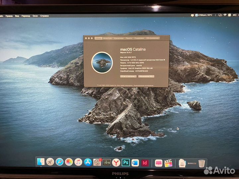The width and height of the screenshot is (239, 179).
Task: Click the macOS Catalina round logo
Action: (102, 63)
